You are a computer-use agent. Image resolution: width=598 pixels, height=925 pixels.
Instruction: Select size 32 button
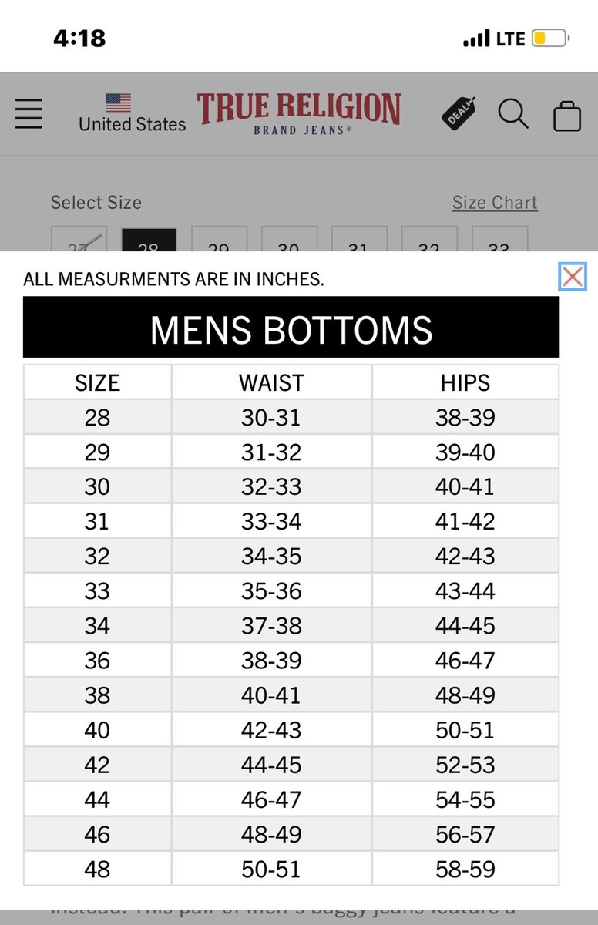[430, 240]
